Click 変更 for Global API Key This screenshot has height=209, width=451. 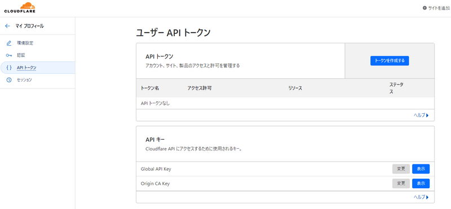click(x=401, y=169)
